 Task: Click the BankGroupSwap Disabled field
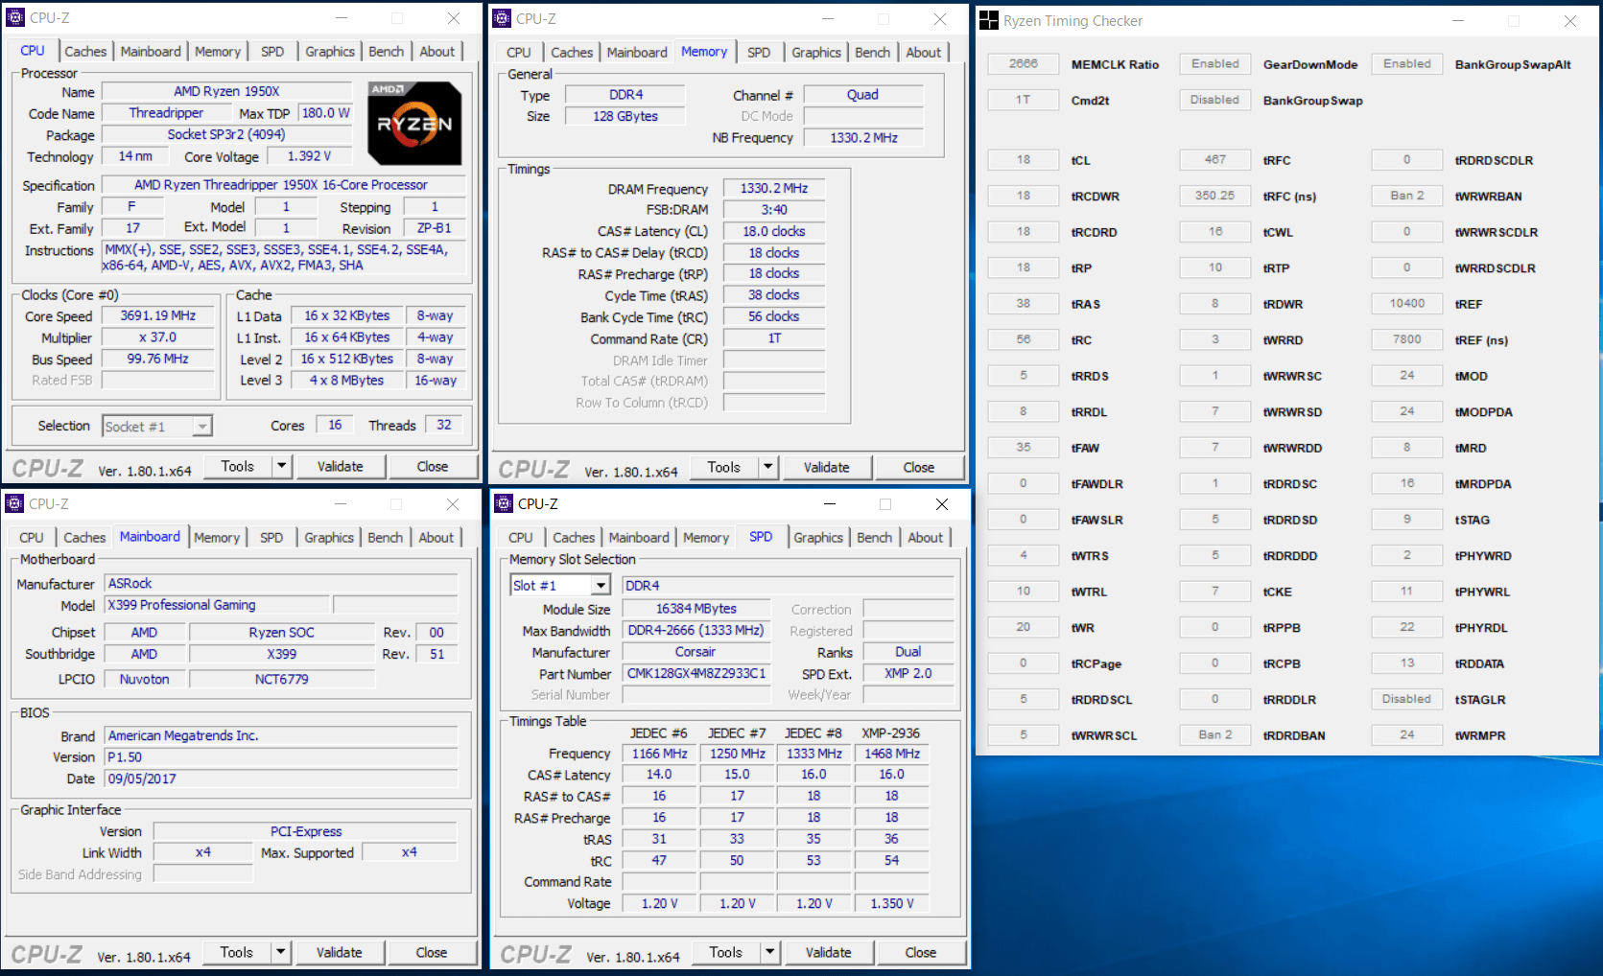1215,100
